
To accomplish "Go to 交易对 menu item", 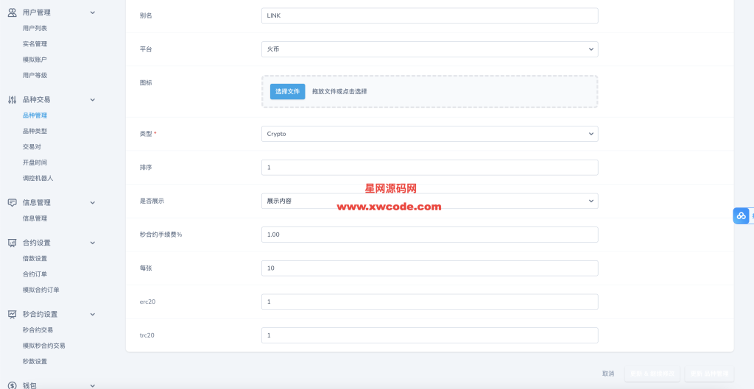I will pos(32,146).
